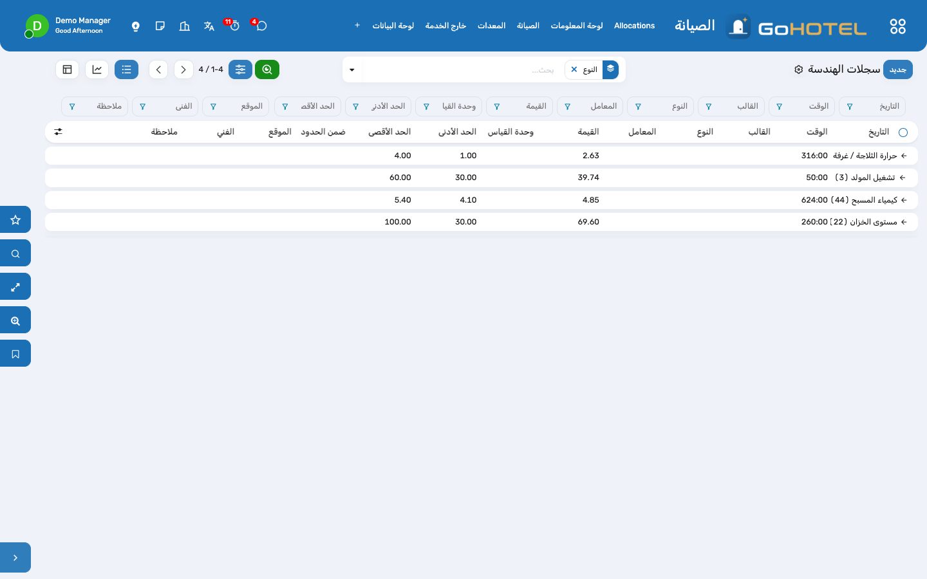Open settings gear next to سجلات الهندسة
The image size is (927, 579).
point(799,69)
